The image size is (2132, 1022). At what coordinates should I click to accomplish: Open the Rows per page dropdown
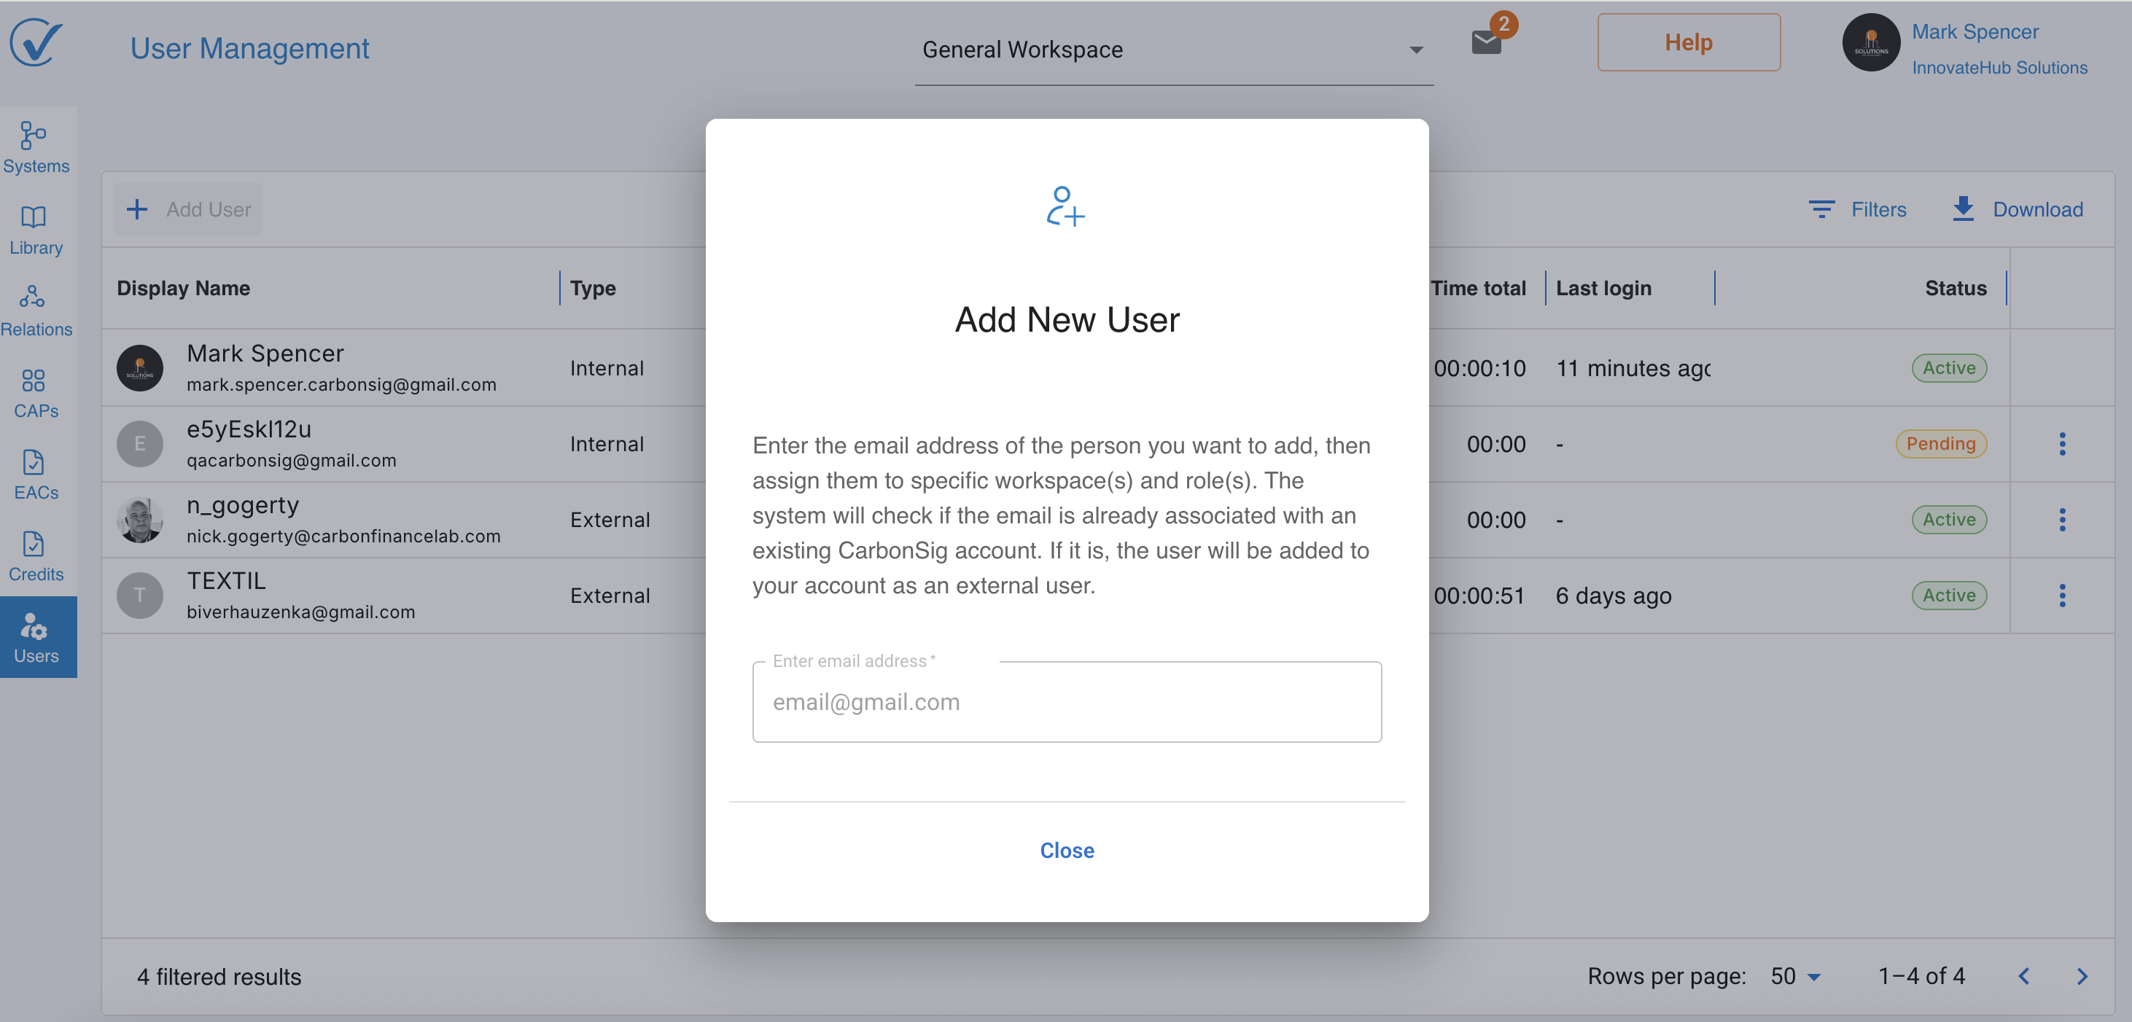[1795, 975]
